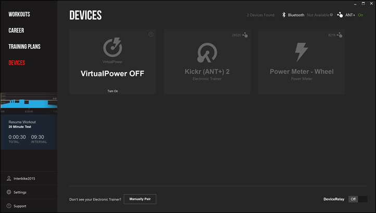Click the Kickr trainer icon
The image size is (376, 213).
coord(207,52)
